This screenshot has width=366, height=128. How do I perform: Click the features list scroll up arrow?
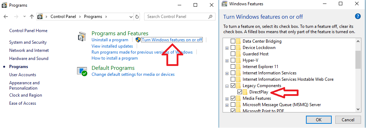click(x=358, y=41)
